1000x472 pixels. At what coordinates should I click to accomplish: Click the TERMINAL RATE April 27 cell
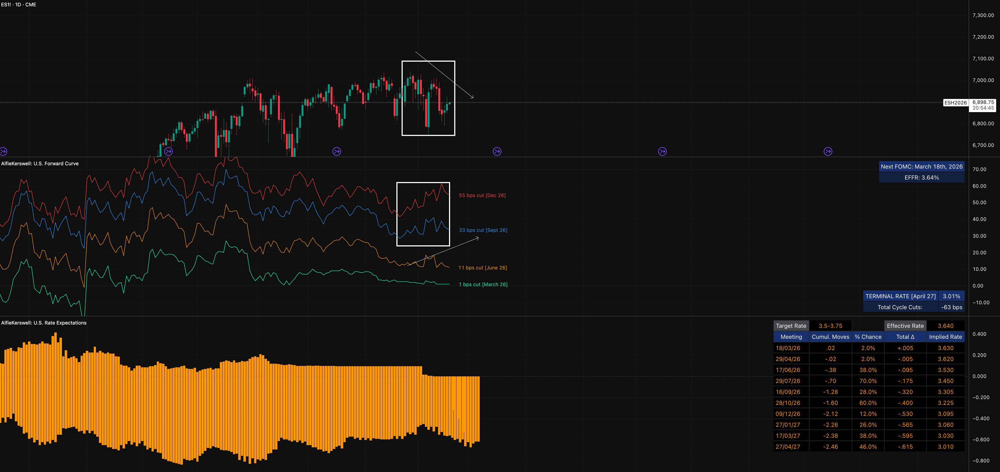(900, 296)
